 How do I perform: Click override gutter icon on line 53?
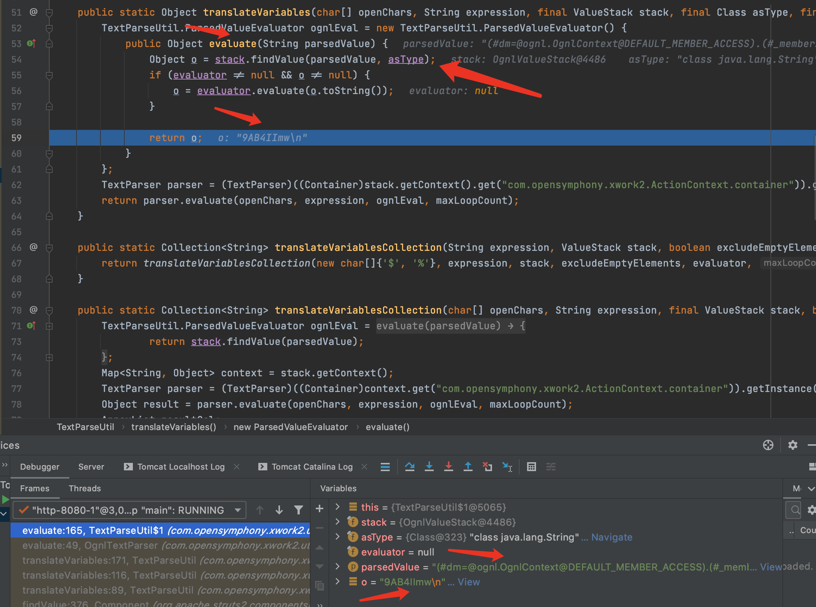(x=32, y=44)
